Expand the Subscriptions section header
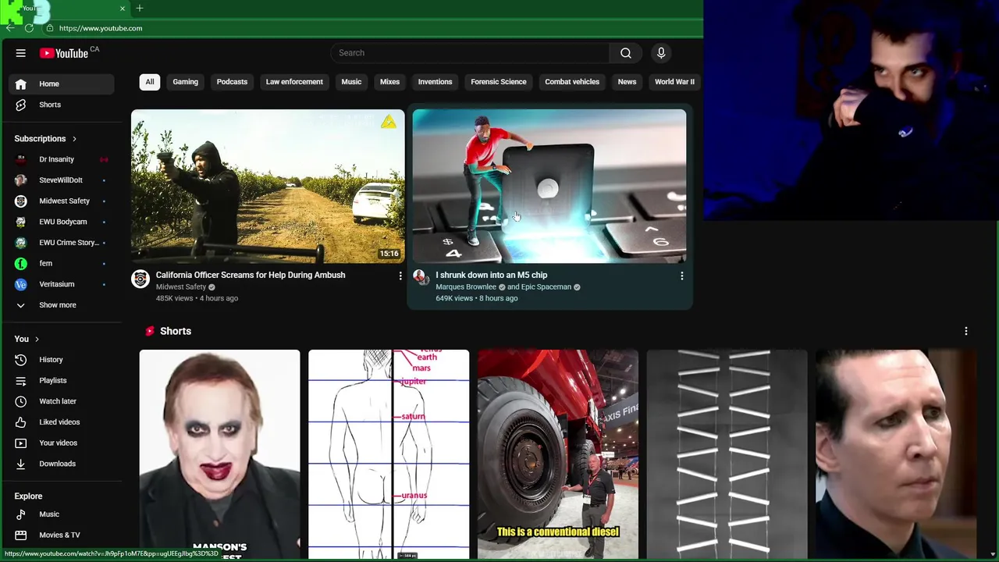Screen dimensions: 999x562 [45, 139]
